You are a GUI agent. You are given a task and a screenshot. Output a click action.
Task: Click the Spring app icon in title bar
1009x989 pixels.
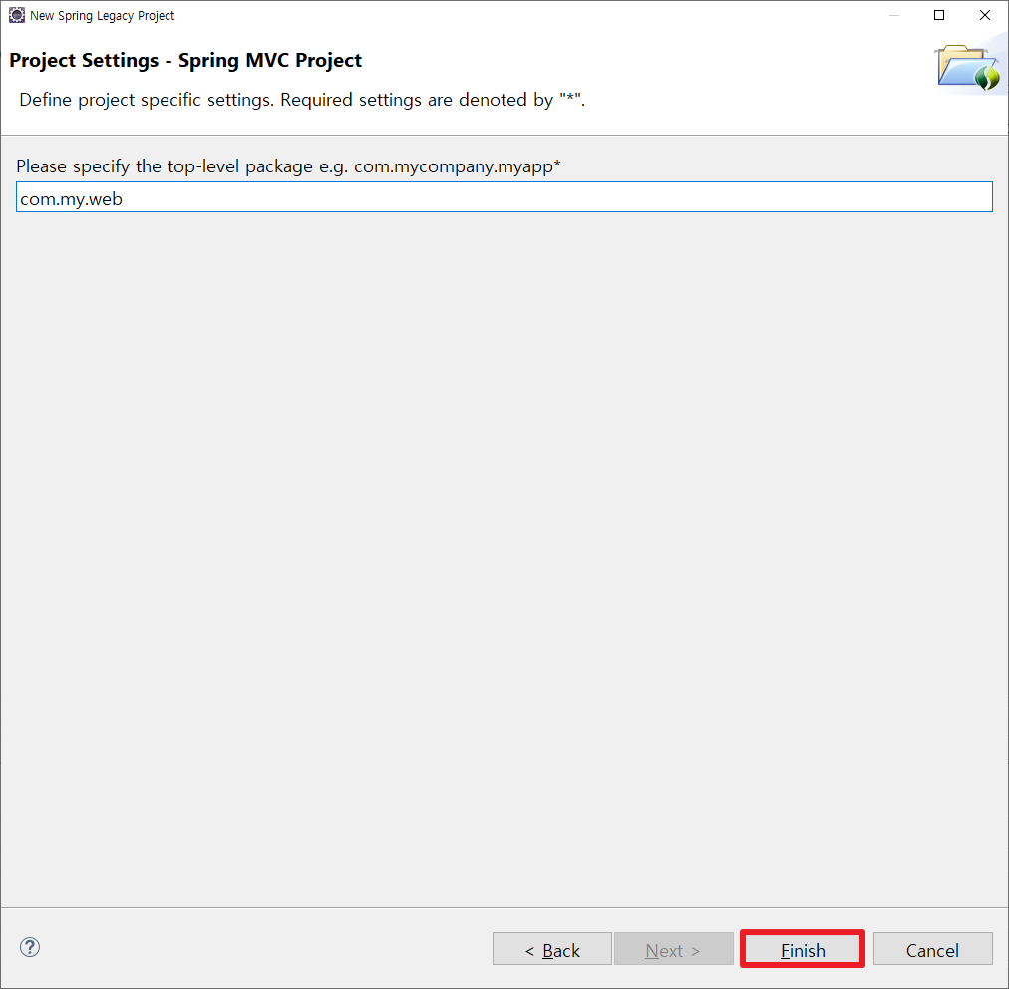(x=17, y=15)
